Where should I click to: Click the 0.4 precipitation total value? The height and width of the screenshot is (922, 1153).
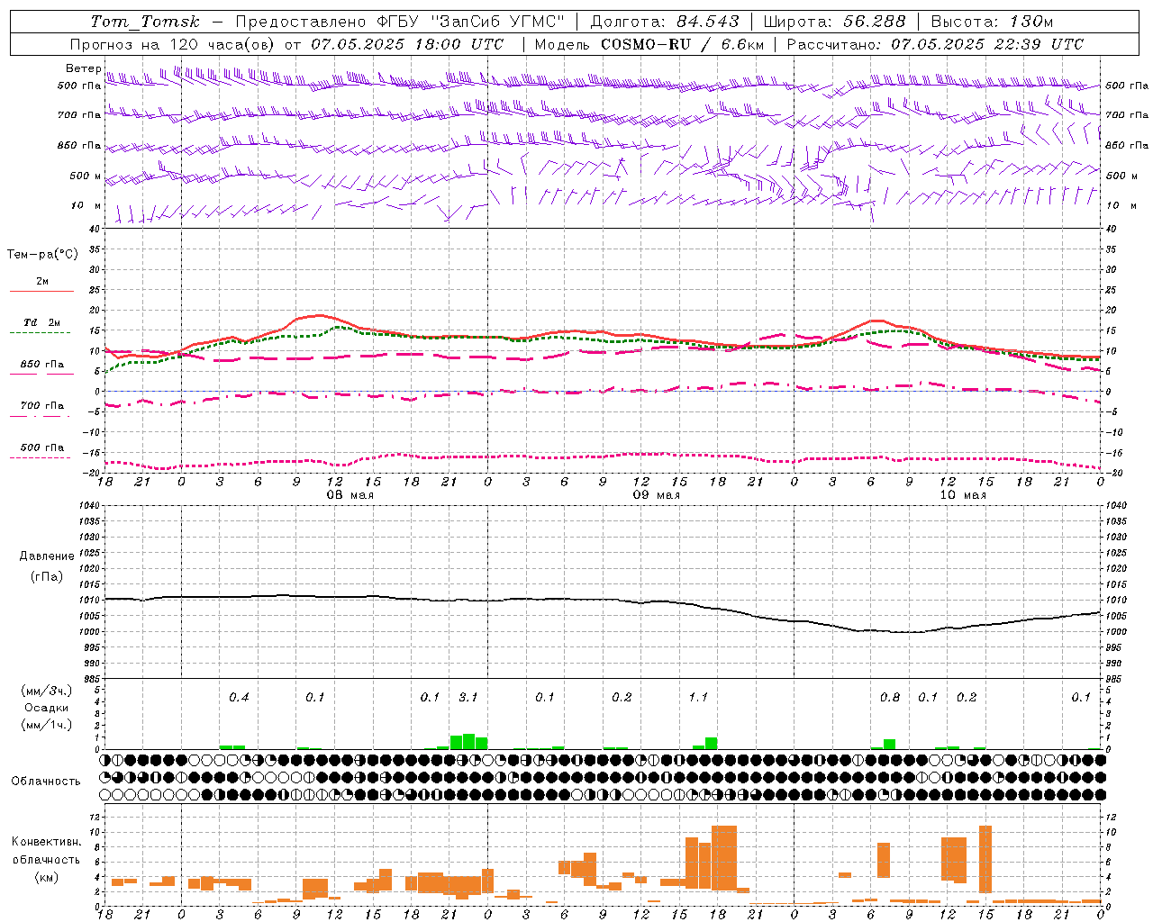(239, 698)
